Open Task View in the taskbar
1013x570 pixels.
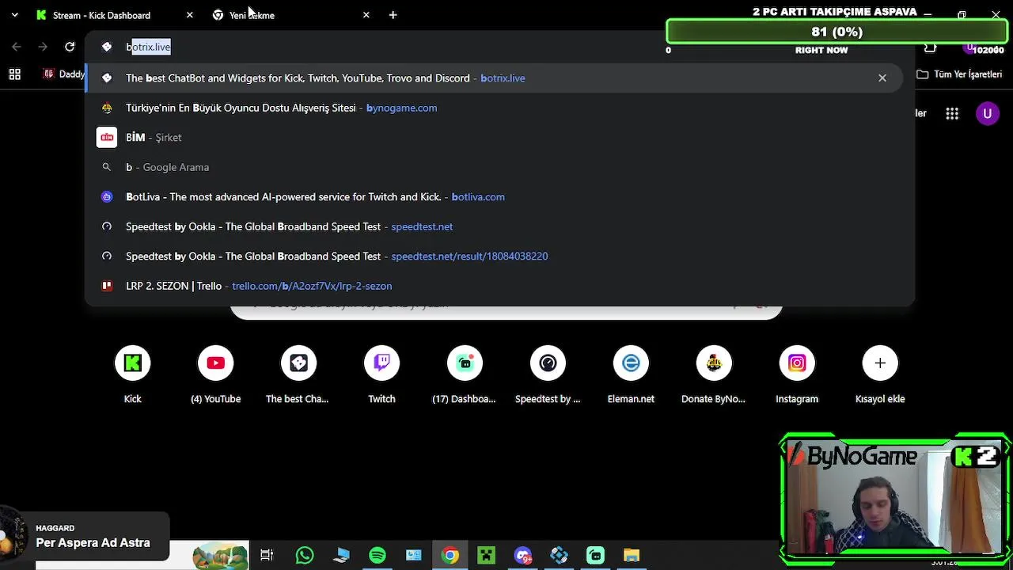pos(267,556)
